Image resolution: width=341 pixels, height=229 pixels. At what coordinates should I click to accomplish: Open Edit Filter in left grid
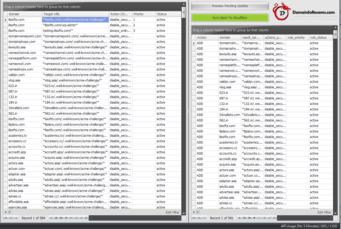tap(172, 212)
